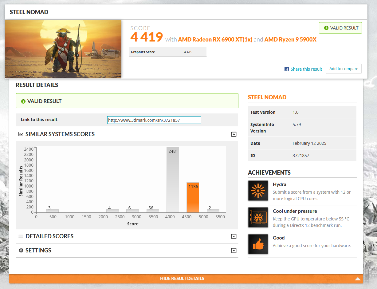Click the result link input field

(x=154, y=120)
